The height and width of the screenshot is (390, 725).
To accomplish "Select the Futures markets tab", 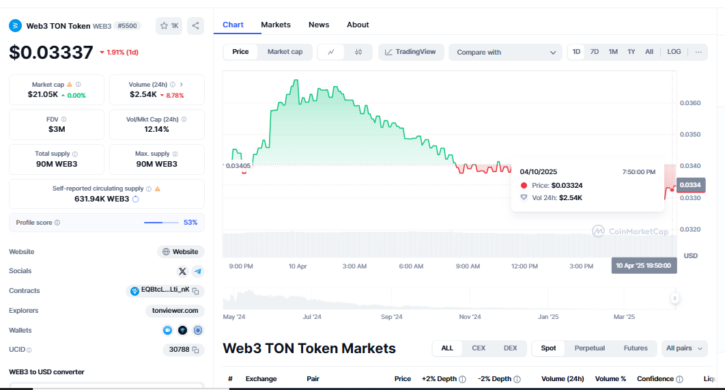I will tap(636, 348).
